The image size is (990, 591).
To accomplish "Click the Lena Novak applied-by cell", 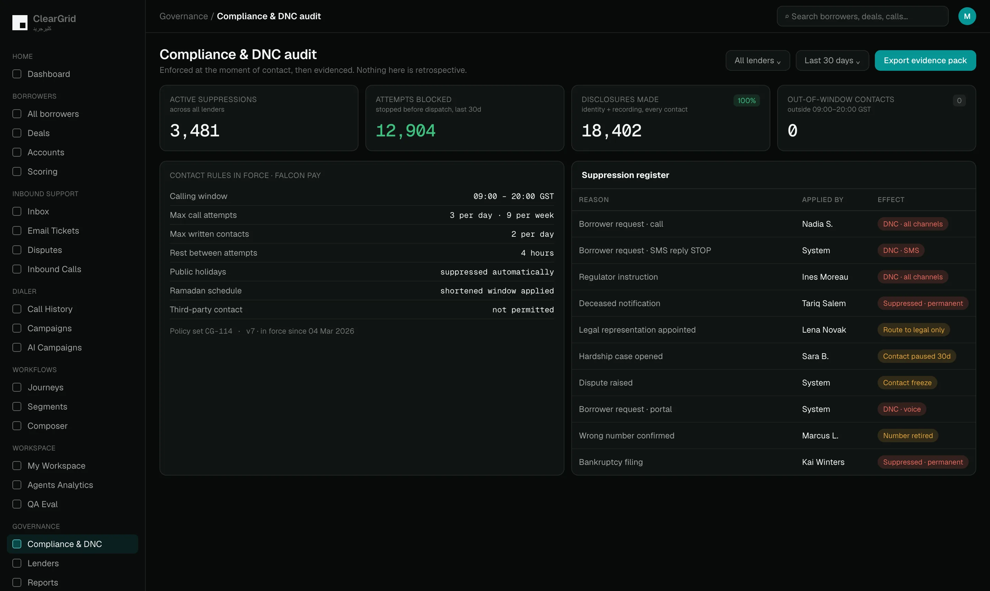I will (824, 330).
